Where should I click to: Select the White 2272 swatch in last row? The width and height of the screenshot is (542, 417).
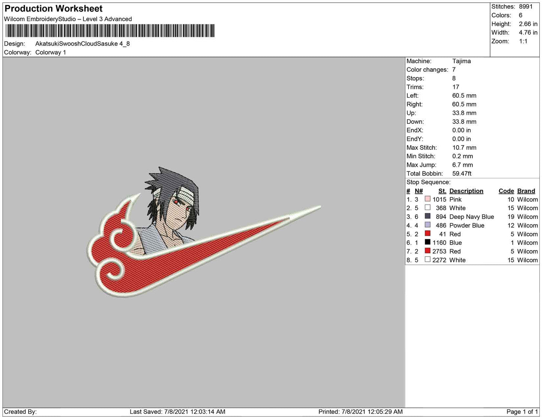coord(427,259)
